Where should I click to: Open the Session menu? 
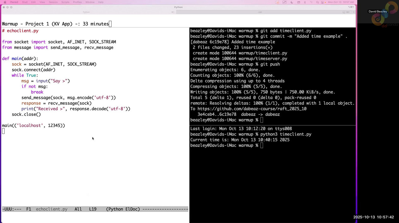pyautogui.click(x=53, y=2)
